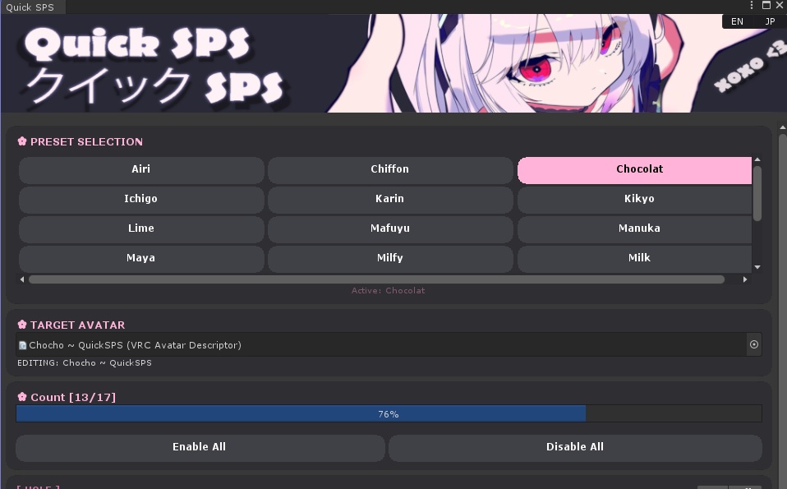The image size is (787, 489).
Task: Expand the [HOLE] section at the bottom
Action: [38, 486]
